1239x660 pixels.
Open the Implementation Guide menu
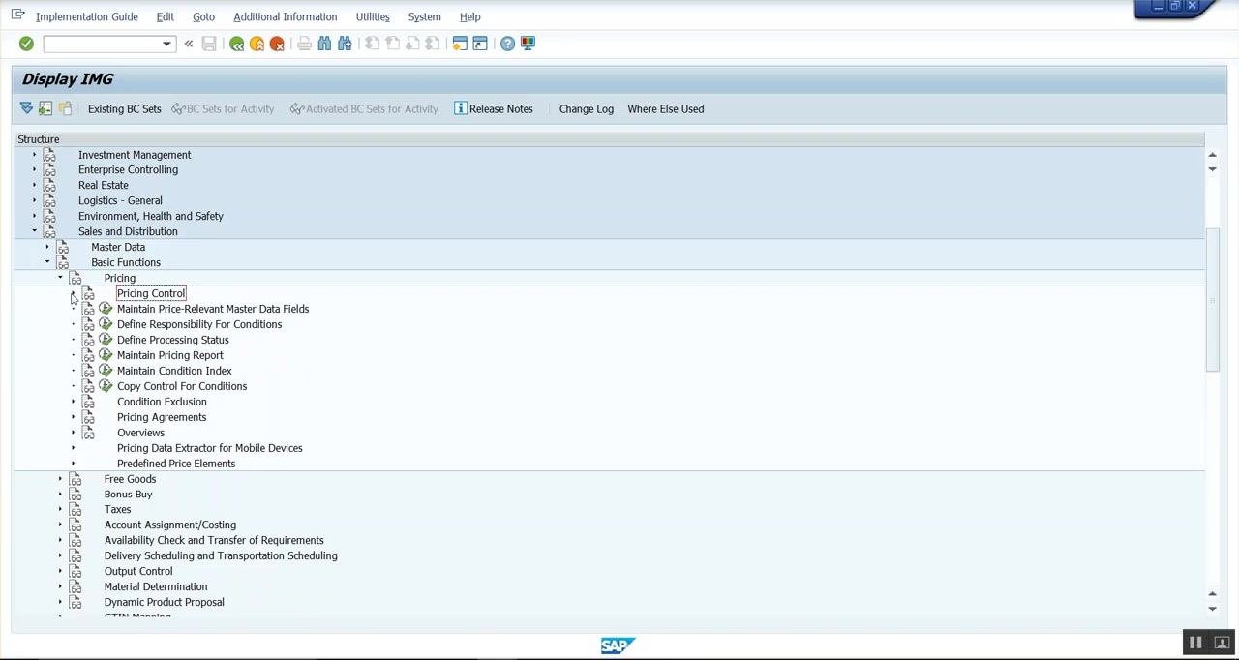pyautogui.click(x=86, y=16)
